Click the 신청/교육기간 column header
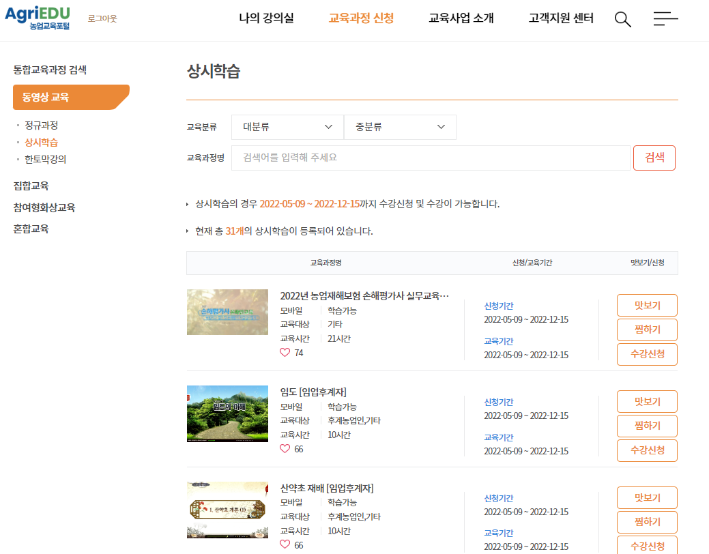This screenshot has height=554, width=709. [x=532, y=263]
